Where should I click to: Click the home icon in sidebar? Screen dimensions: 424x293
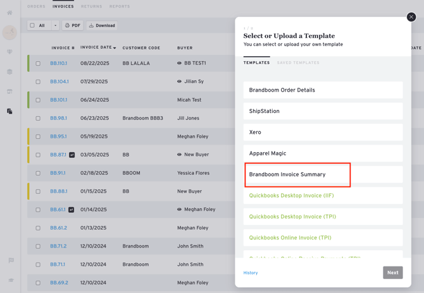pos(9,13)
